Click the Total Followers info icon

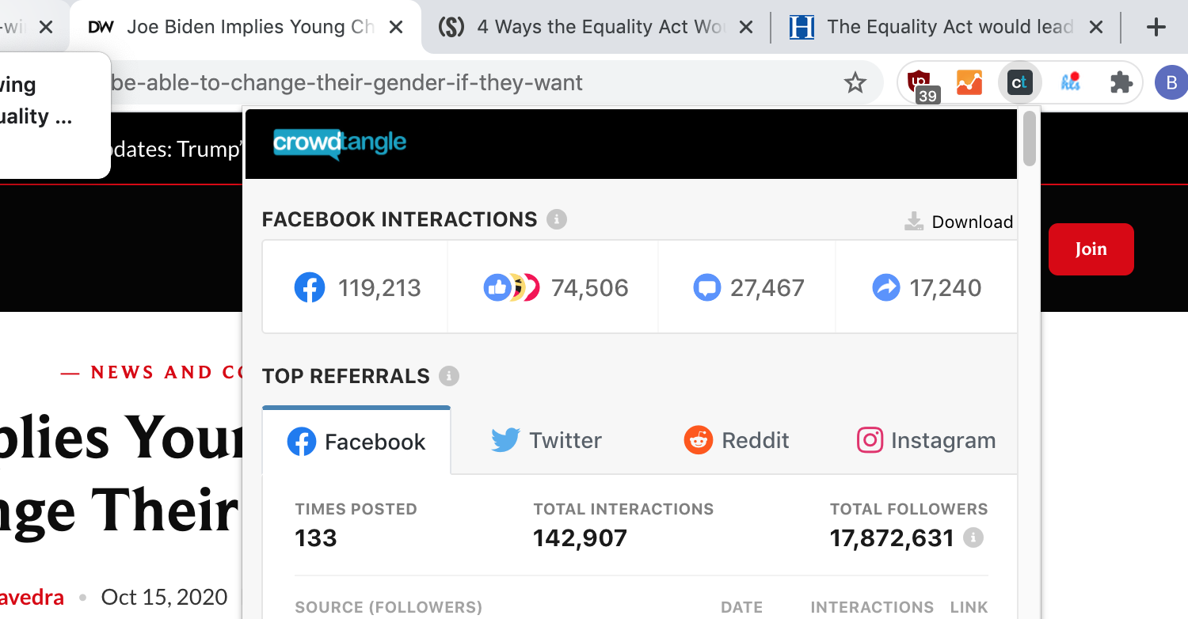pos(973,538)
